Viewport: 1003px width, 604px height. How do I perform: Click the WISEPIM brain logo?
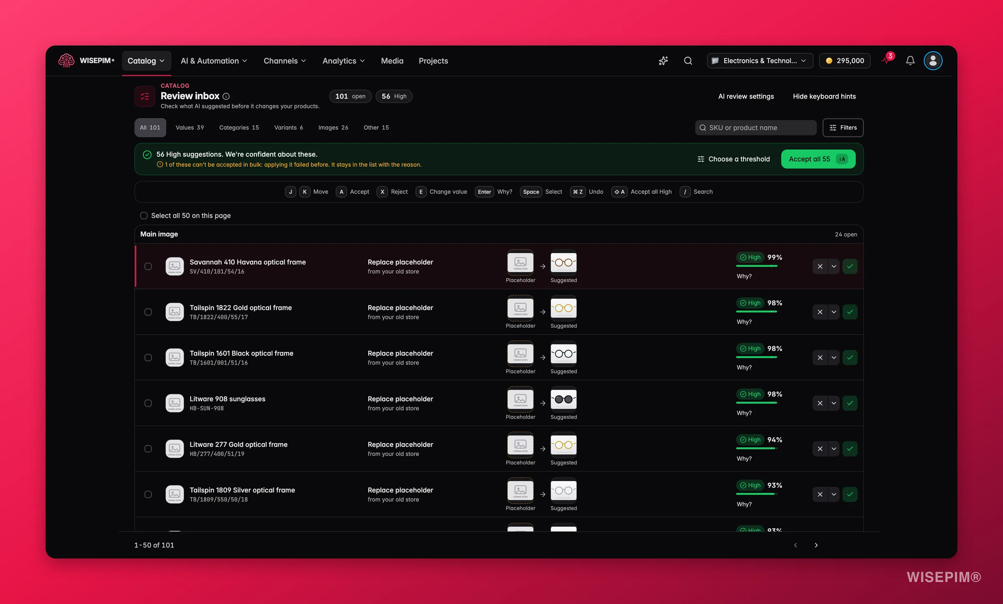click(66, 61)
